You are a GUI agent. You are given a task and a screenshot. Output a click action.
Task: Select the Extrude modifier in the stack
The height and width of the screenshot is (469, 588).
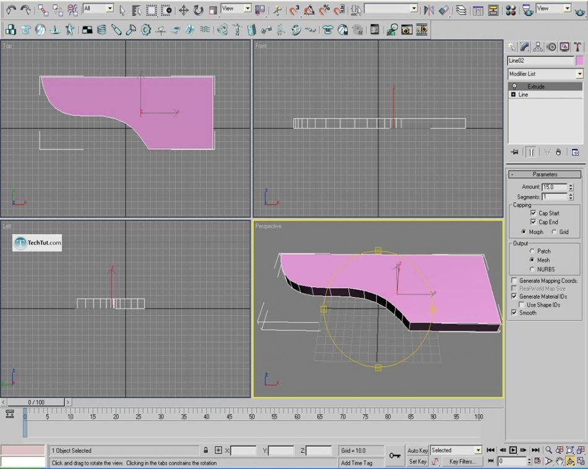tap(545, 87)
